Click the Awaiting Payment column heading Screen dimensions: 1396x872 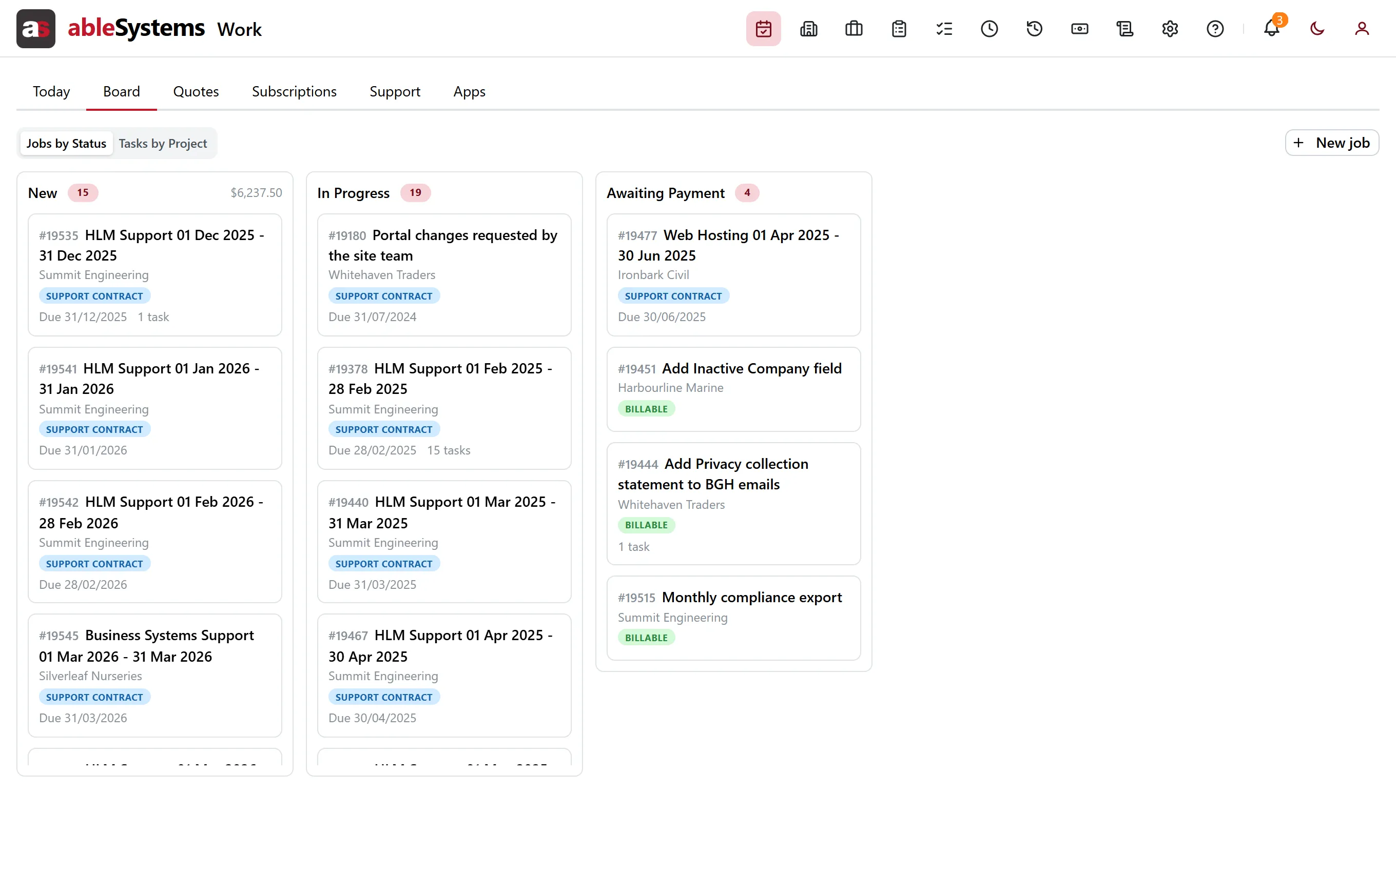tap(666, 193)
